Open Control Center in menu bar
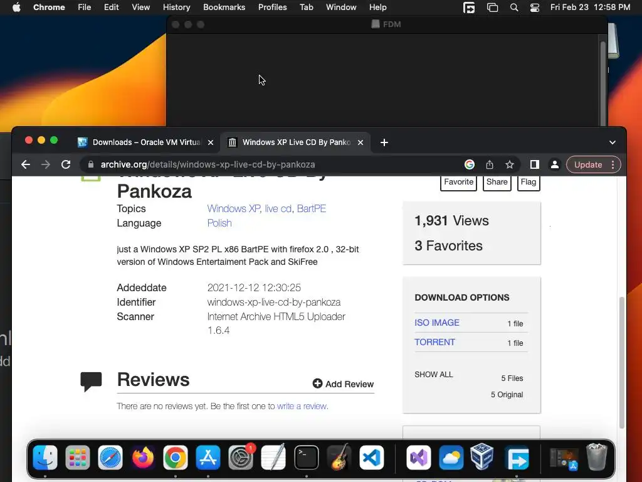Image resolution: width=642 pixels, height=482 pixels. coord(535,8)
